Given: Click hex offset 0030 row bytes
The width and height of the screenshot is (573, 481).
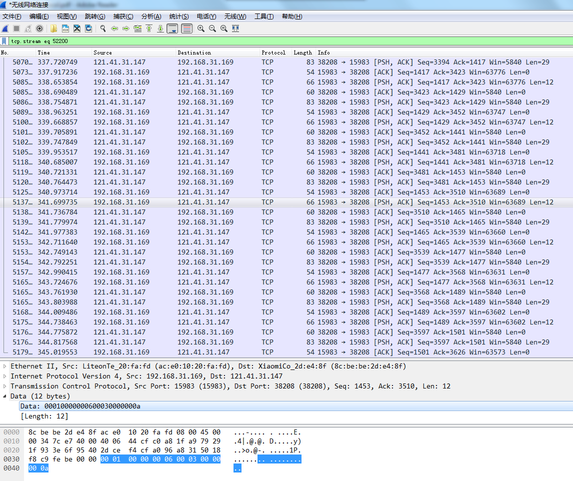Looking at the screenshot, I should tap(124, 459).
